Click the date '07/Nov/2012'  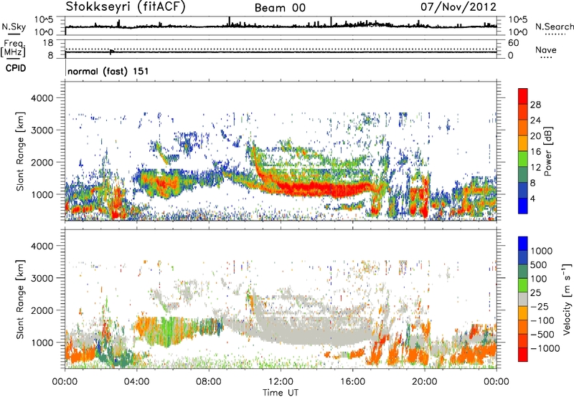tap(458, 7)
